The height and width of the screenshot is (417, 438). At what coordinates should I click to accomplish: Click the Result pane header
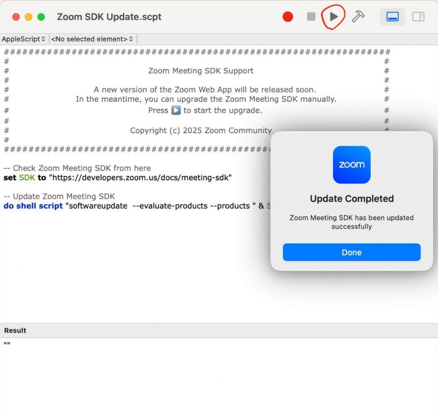click(15, 330)
